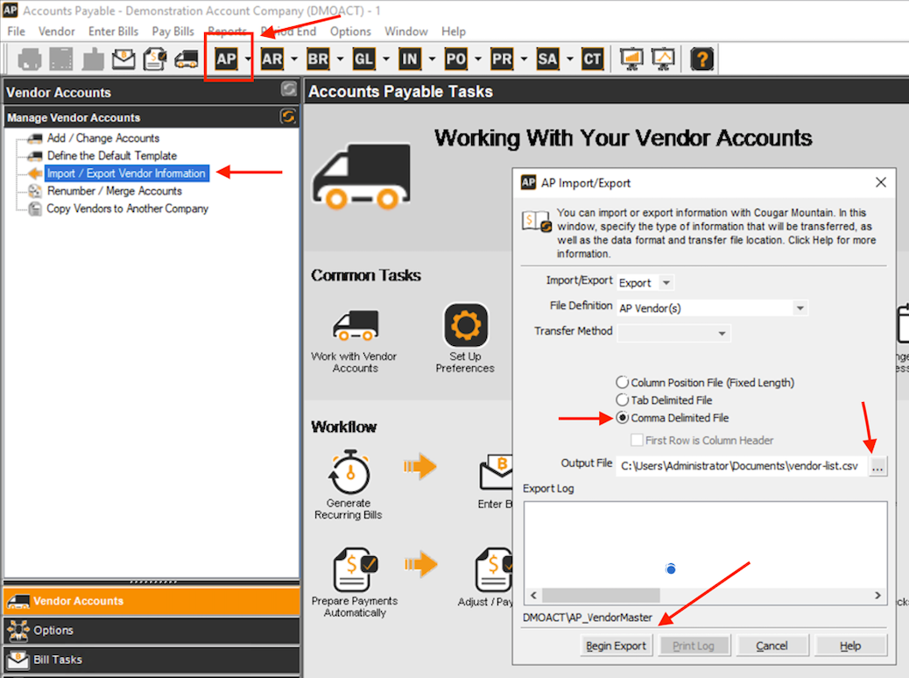Screen dimensions: 909x678
Task: Switch to the Options navigation section
Action: (151, 631)
